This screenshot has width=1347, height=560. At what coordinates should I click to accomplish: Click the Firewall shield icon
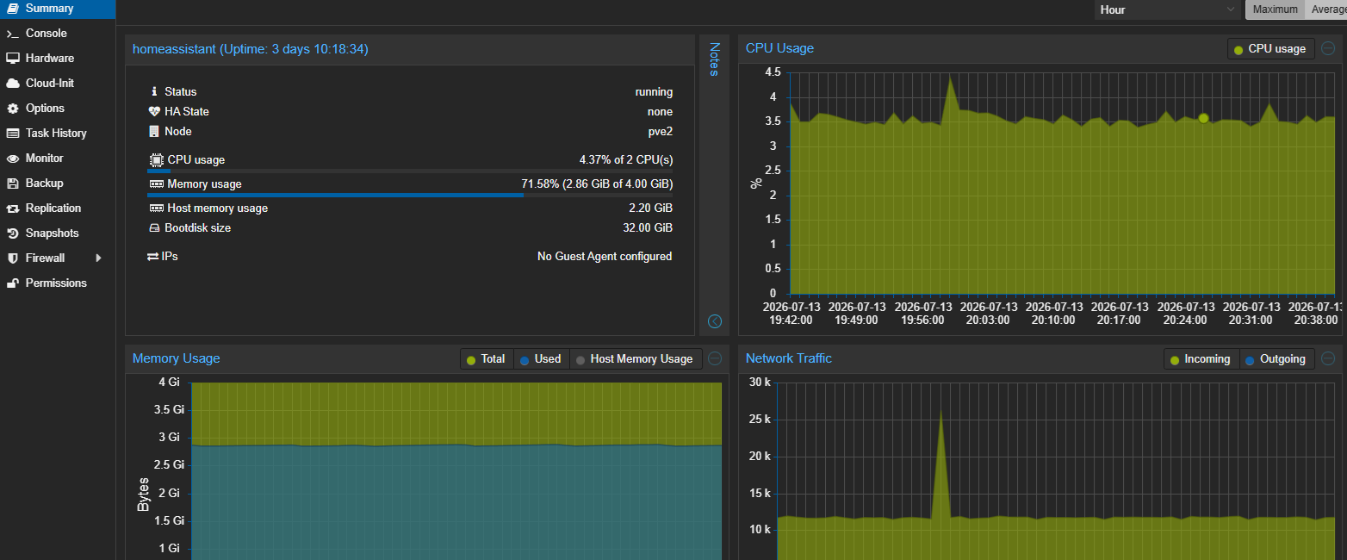(12, 258)
